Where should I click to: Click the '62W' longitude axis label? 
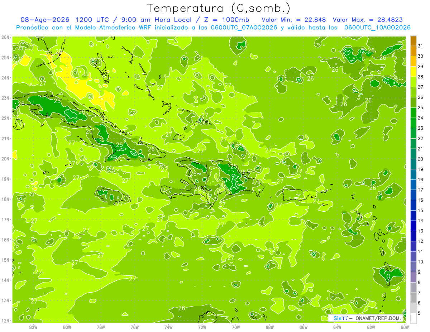coord(371,327)
